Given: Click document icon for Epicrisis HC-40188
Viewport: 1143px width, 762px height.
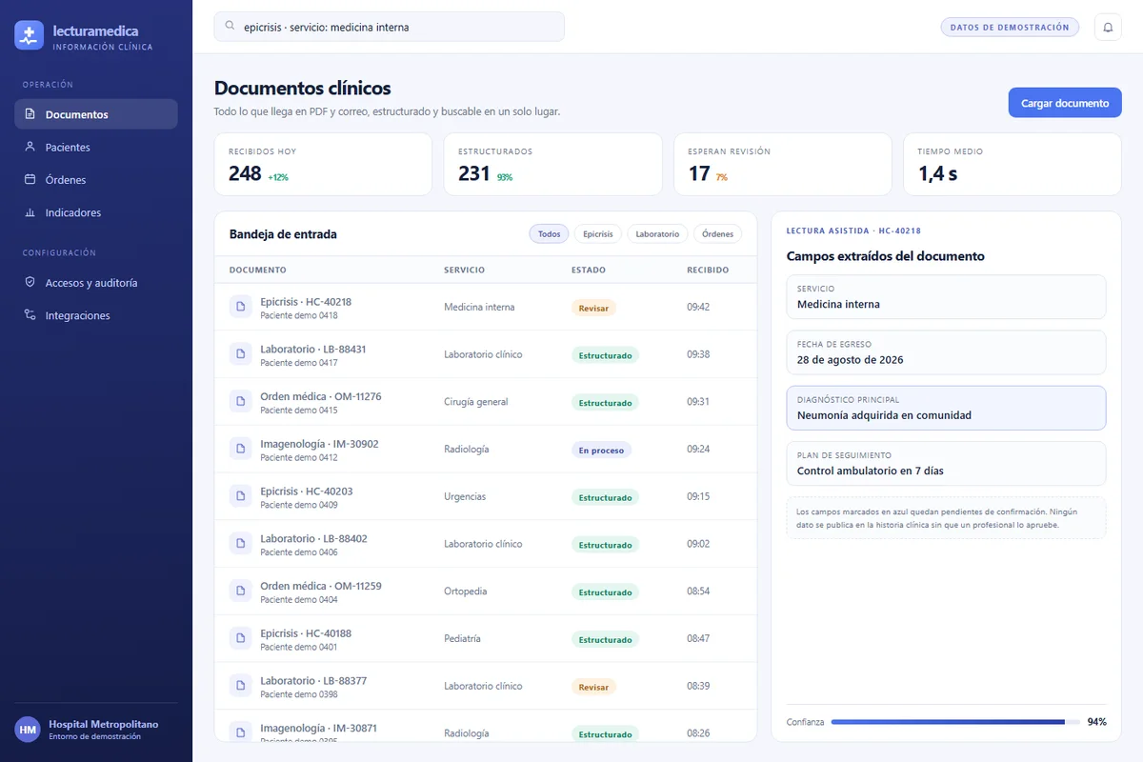Looking at the screenshot, I should point(239,638).
